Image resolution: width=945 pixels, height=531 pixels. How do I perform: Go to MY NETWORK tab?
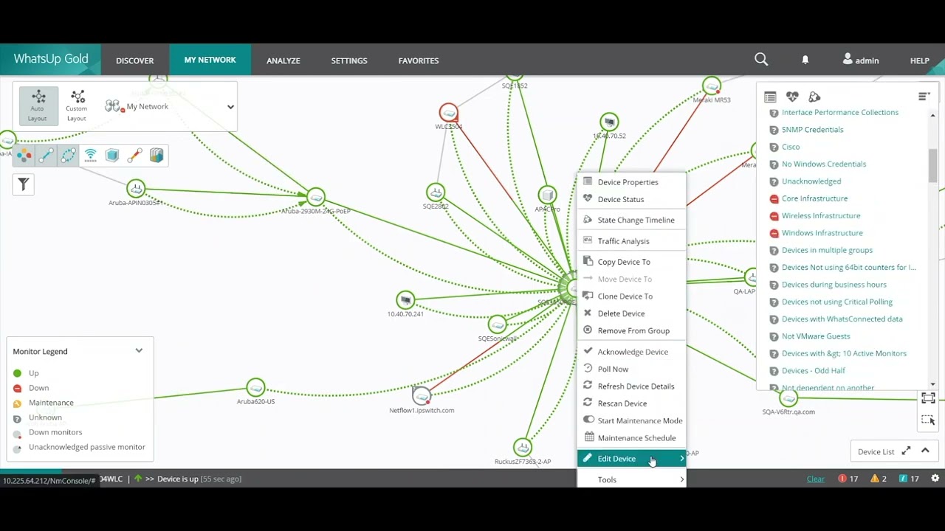coord(210,60)
